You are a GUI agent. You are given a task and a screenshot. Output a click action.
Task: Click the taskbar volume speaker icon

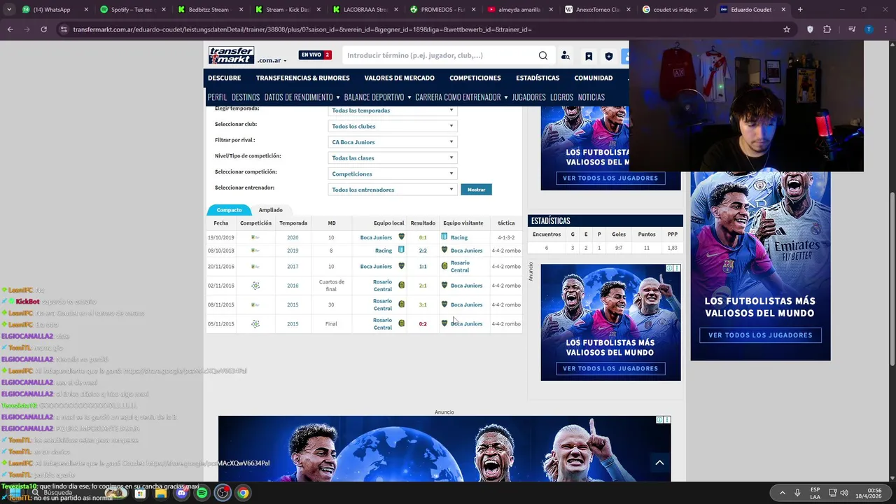pos(844,493)
